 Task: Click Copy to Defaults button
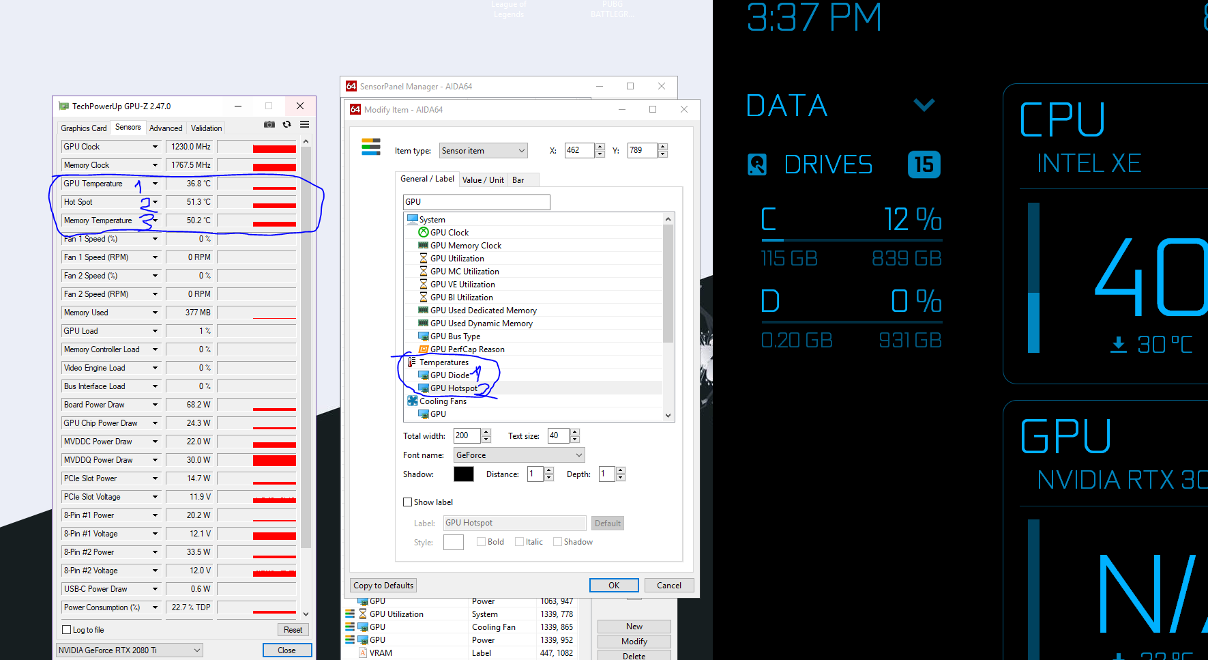[383, 586]
